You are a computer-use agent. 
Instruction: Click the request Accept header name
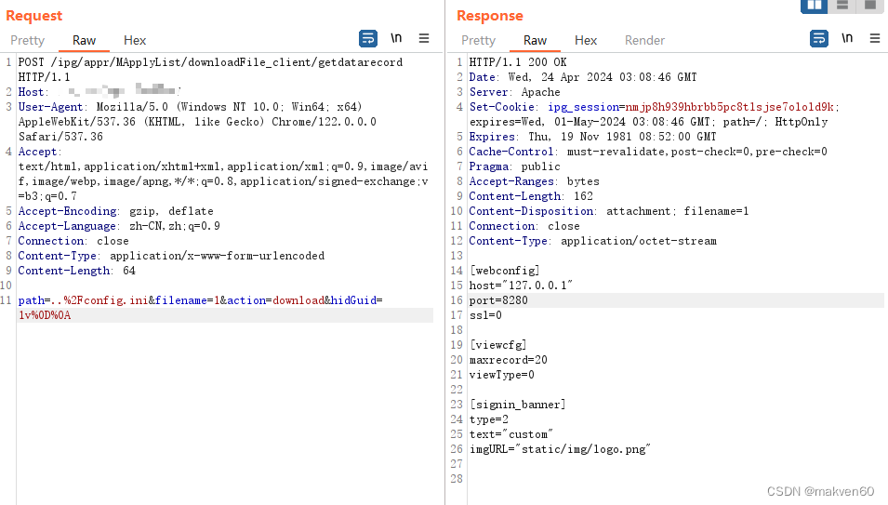click(37, 152)
